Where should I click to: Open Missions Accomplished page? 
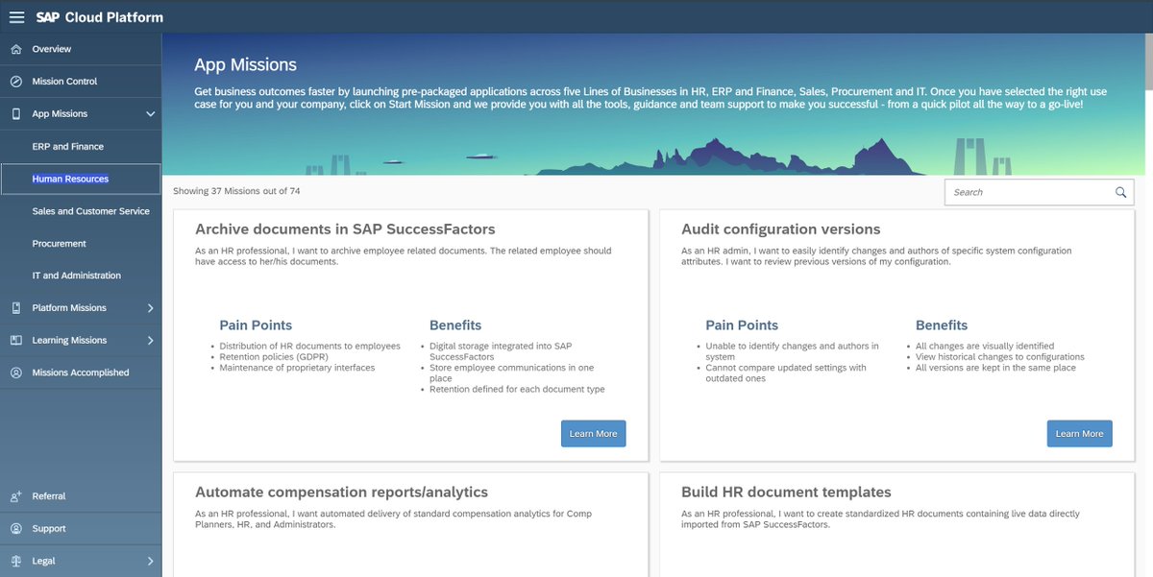tap(81, 373)
